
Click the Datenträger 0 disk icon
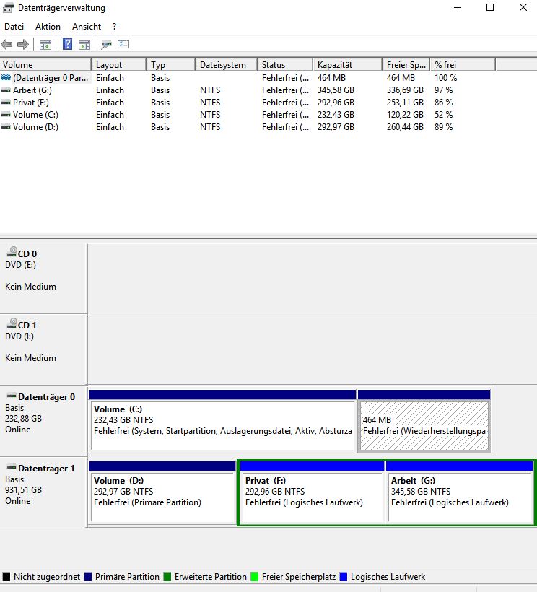(12, 396)
